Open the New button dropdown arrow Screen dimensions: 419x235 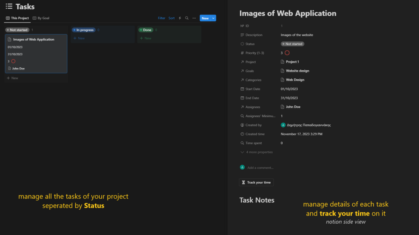pos(213,18)
